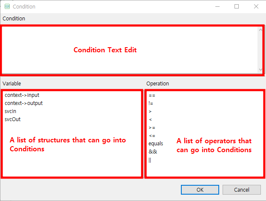Click the Condition dialog title bar icon
266x201 pixels.
(7, 7)
